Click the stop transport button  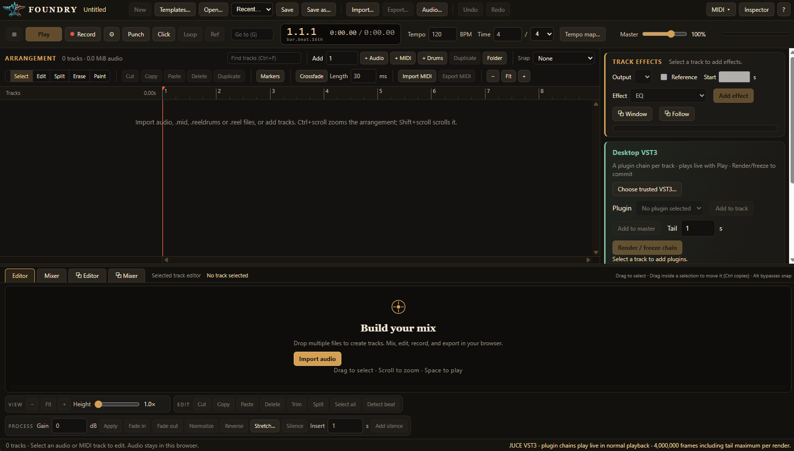pos(14,34)
